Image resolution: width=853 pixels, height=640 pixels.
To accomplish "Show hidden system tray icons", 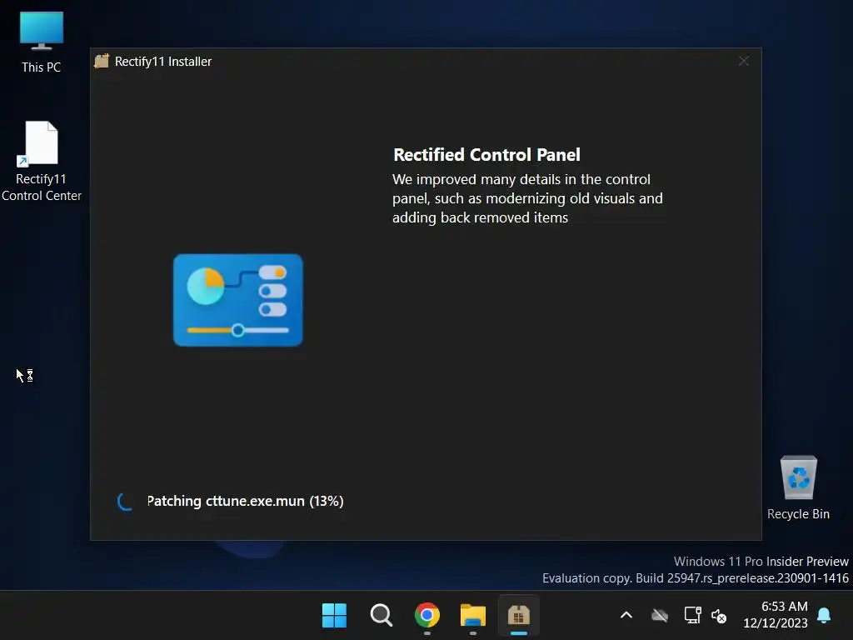I will click(626, 616).
